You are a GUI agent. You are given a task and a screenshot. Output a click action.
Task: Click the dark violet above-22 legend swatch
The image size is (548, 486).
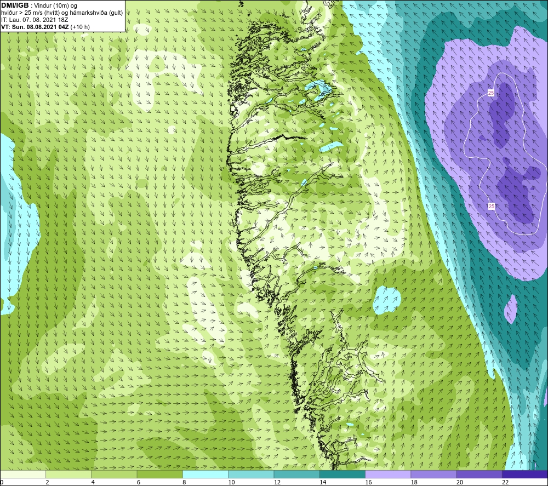tap(525, 474)
